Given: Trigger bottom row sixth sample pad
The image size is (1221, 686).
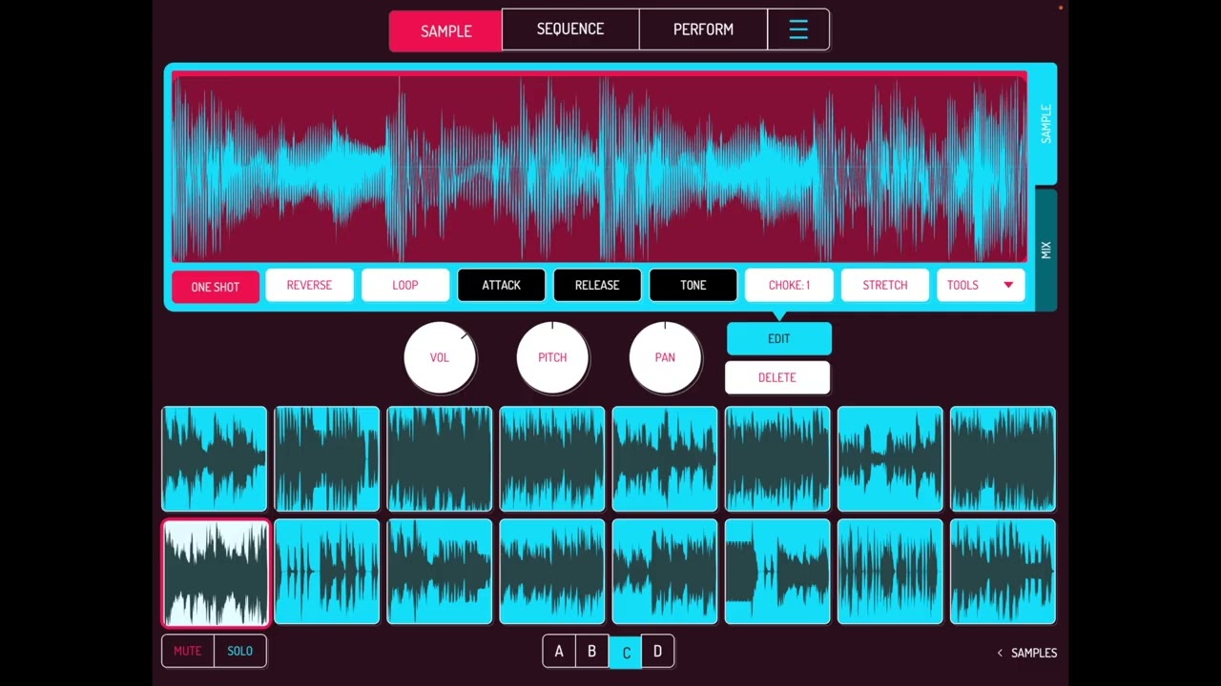Looking at the screenshot, I should 777,572.
